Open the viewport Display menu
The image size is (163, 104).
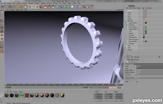point(17,10)
